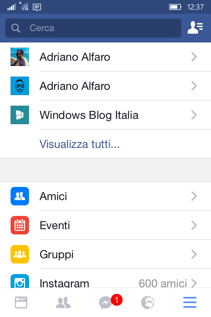Switch to the News Feed tab
Screen dimensions: 211x317
(x=21, y=303)
